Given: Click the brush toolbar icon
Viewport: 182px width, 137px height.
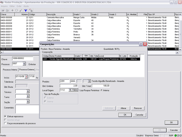Looking at the screenshot, I should coord(20,10).
